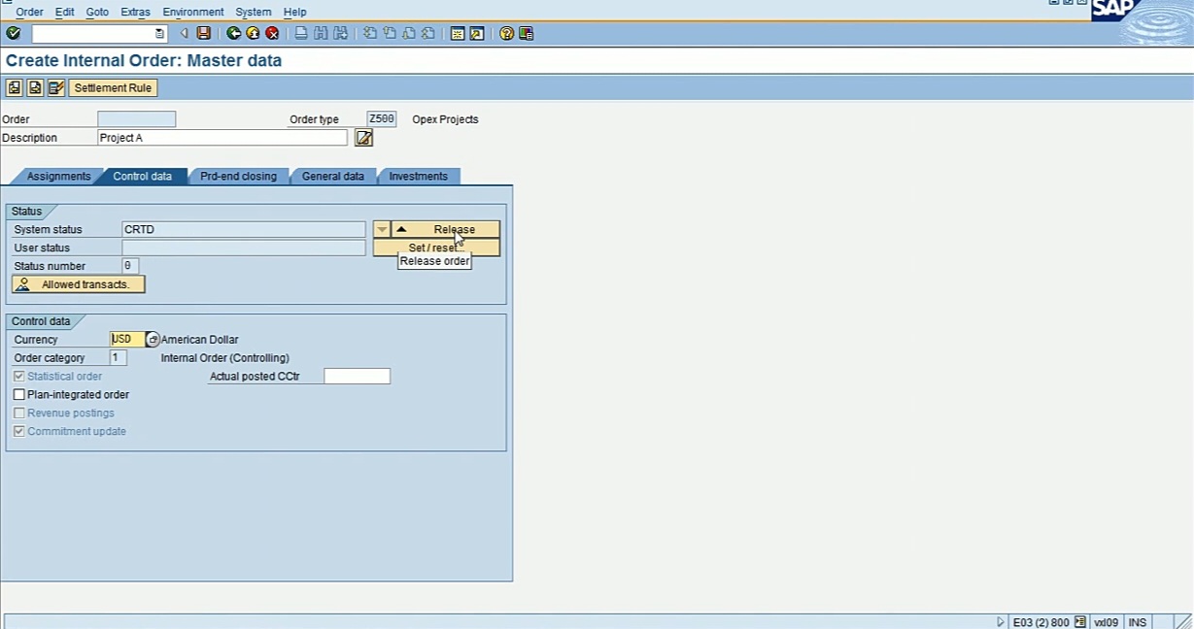Click the Find Next binoculars icon
Screen dimensions: 1194x629
click(341, 33)
